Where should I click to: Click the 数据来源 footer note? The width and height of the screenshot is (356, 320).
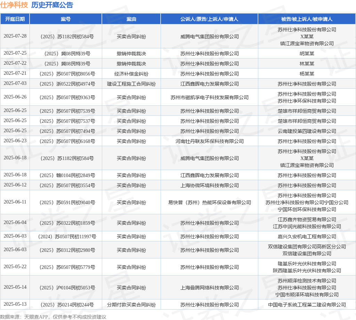(53, 317)
